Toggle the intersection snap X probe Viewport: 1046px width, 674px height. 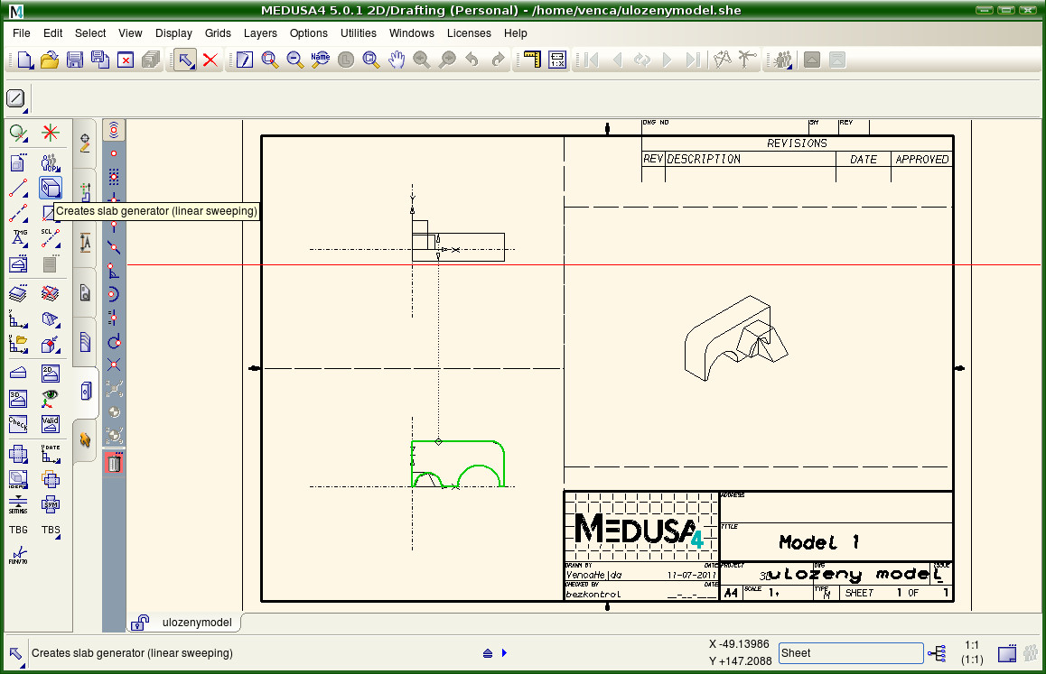coord(114,365)
